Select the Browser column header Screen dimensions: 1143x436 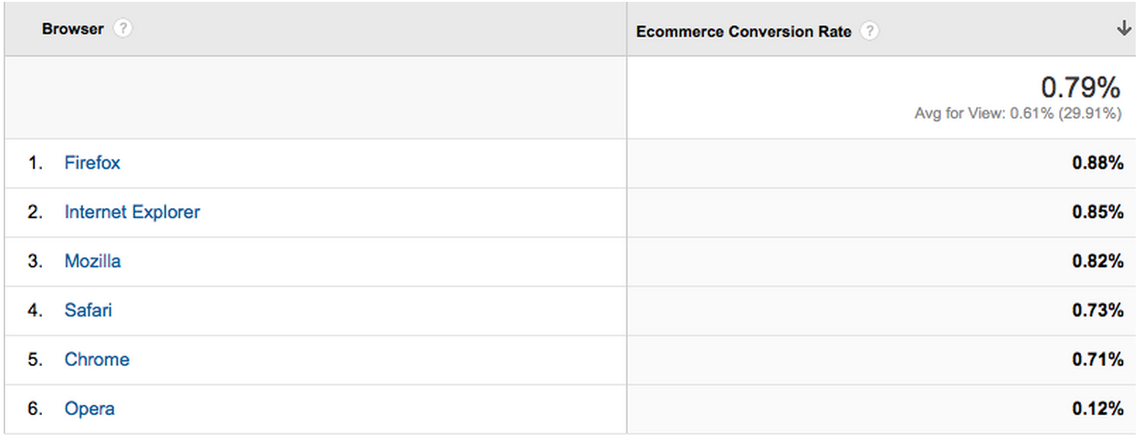pyautogui.click(x=73, y=29)
